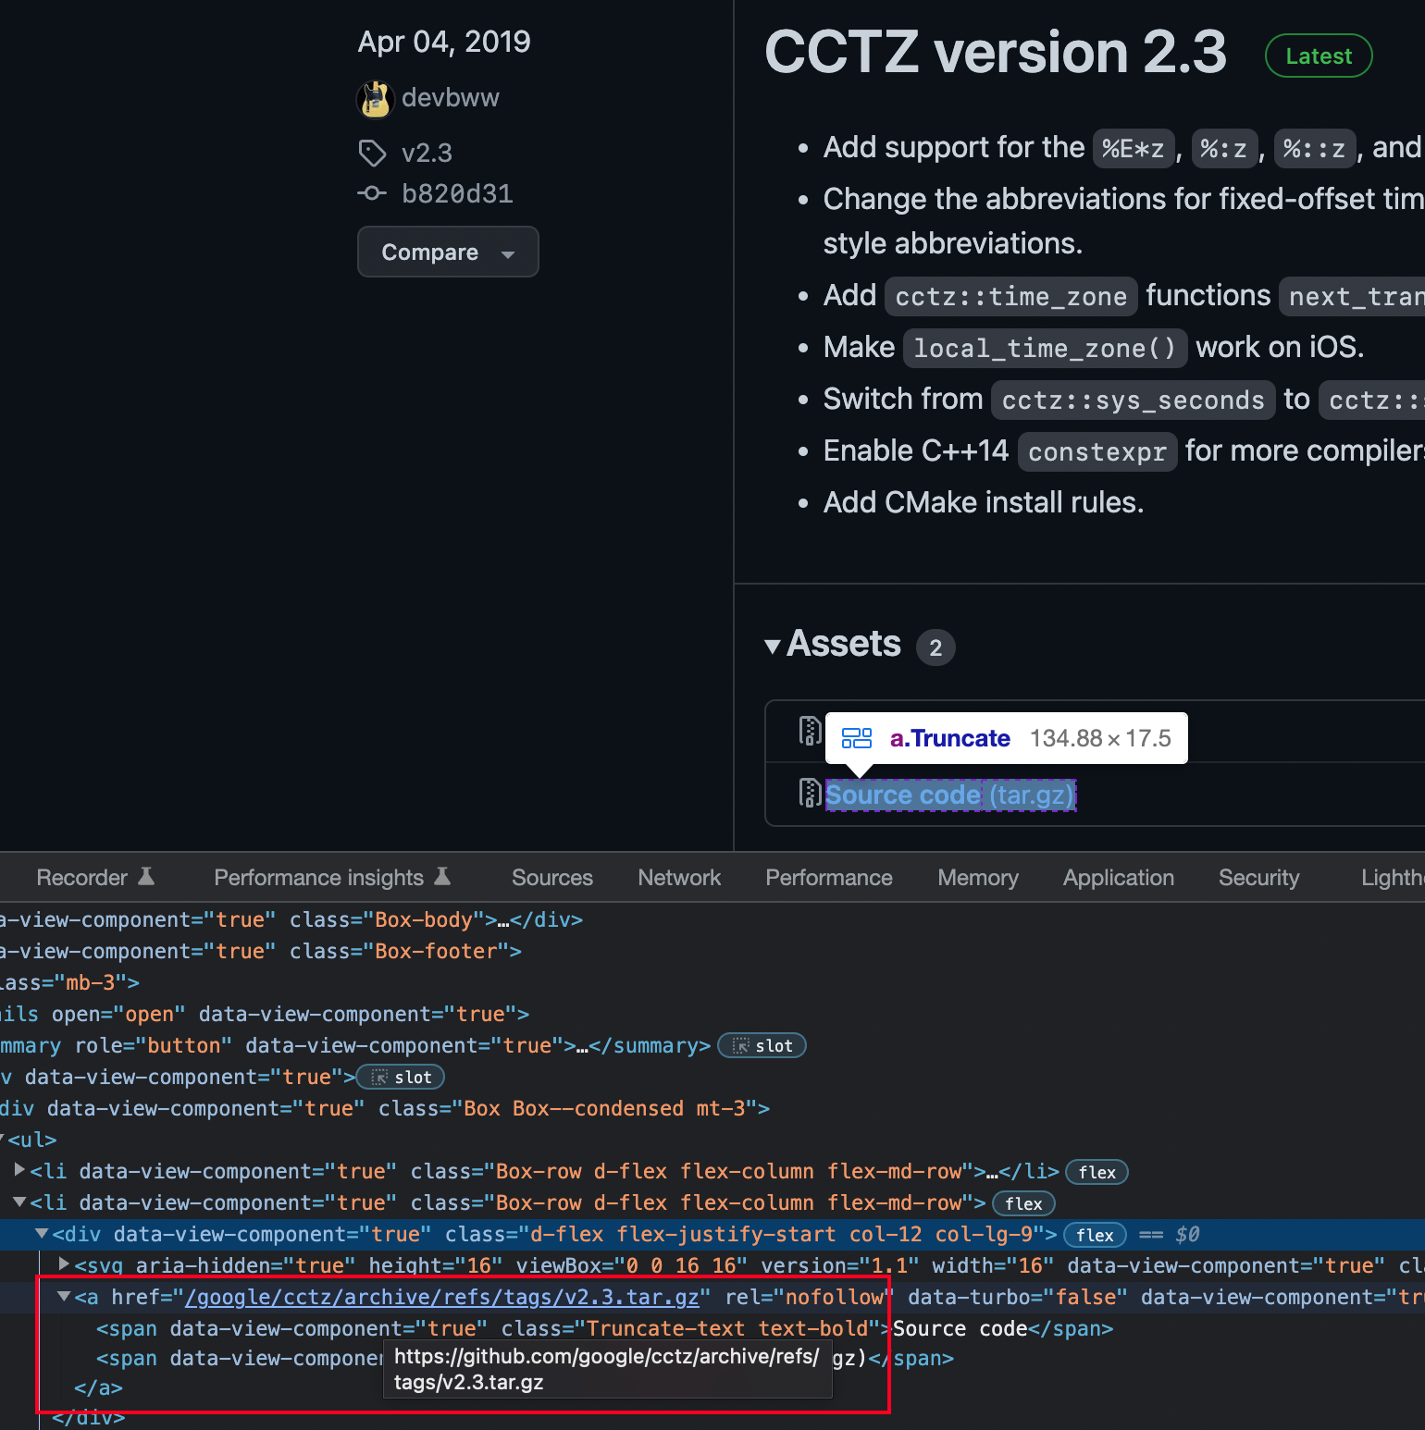Open the Performance tab
Image resolution: width=1425 pixels, height=1430 pixels.
[x=829, y=877]
